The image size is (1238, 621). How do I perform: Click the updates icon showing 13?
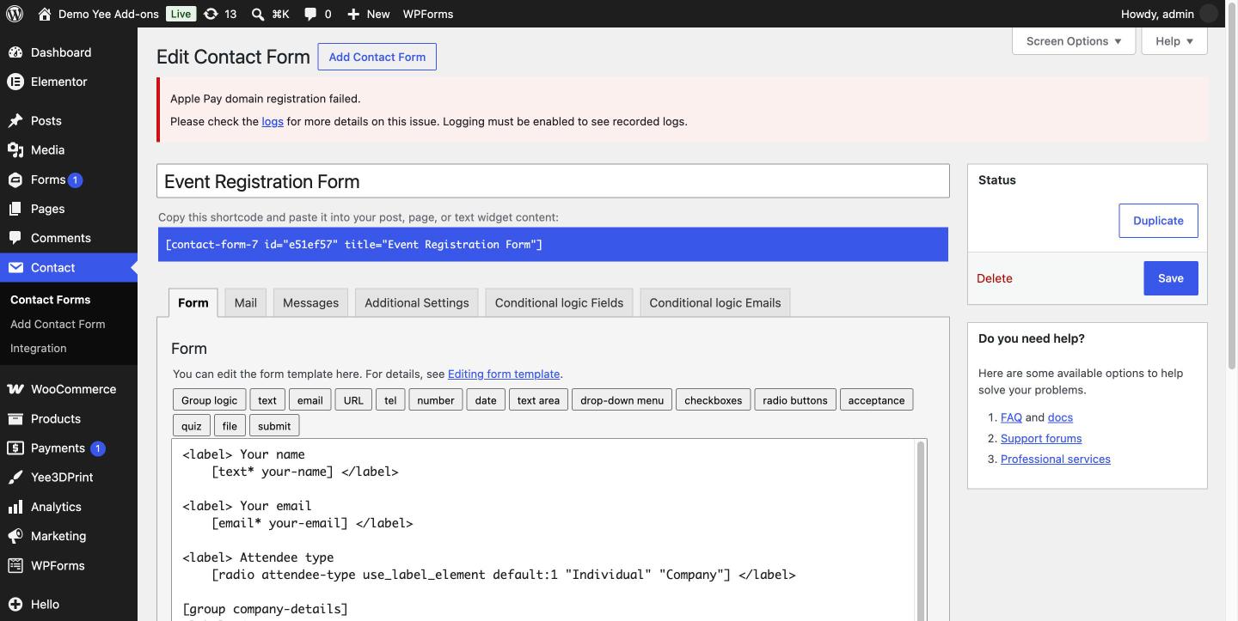(220, 14)
